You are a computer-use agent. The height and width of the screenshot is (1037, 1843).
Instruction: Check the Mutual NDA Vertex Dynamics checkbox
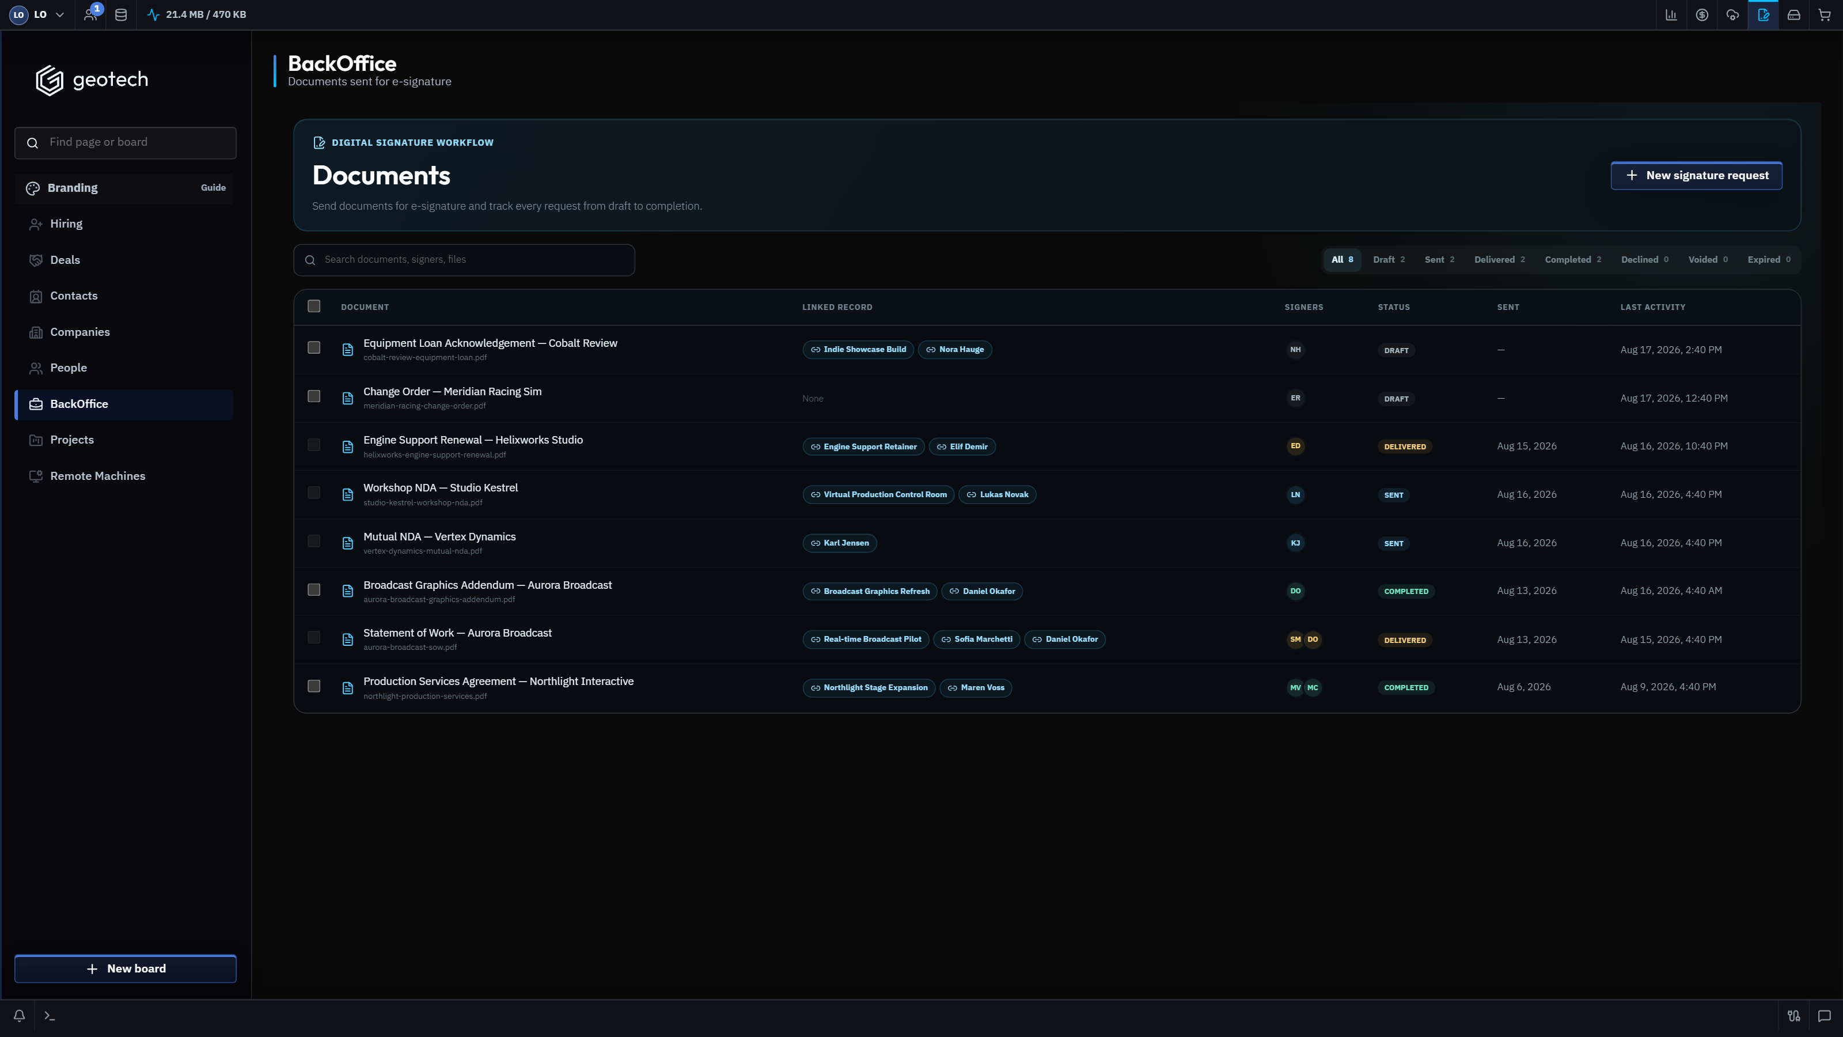pos(314,542)
